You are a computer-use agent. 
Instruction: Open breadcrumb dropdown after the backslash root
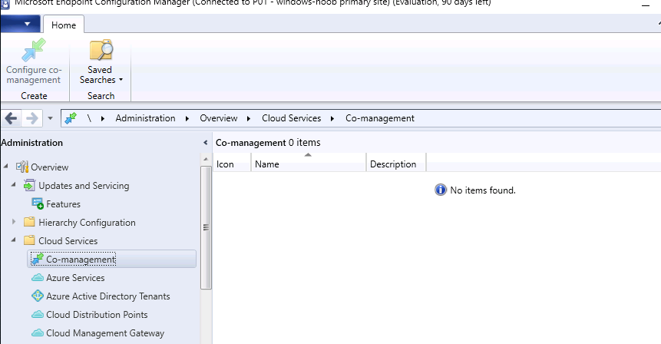[103, 118]
